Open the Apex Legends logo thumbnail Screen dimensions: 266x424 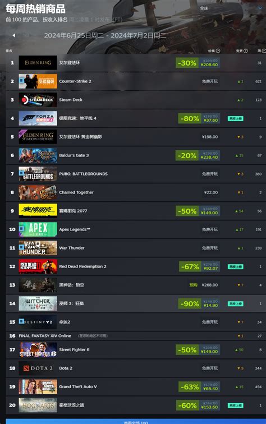pyautogui.click(x=38, y=229)
